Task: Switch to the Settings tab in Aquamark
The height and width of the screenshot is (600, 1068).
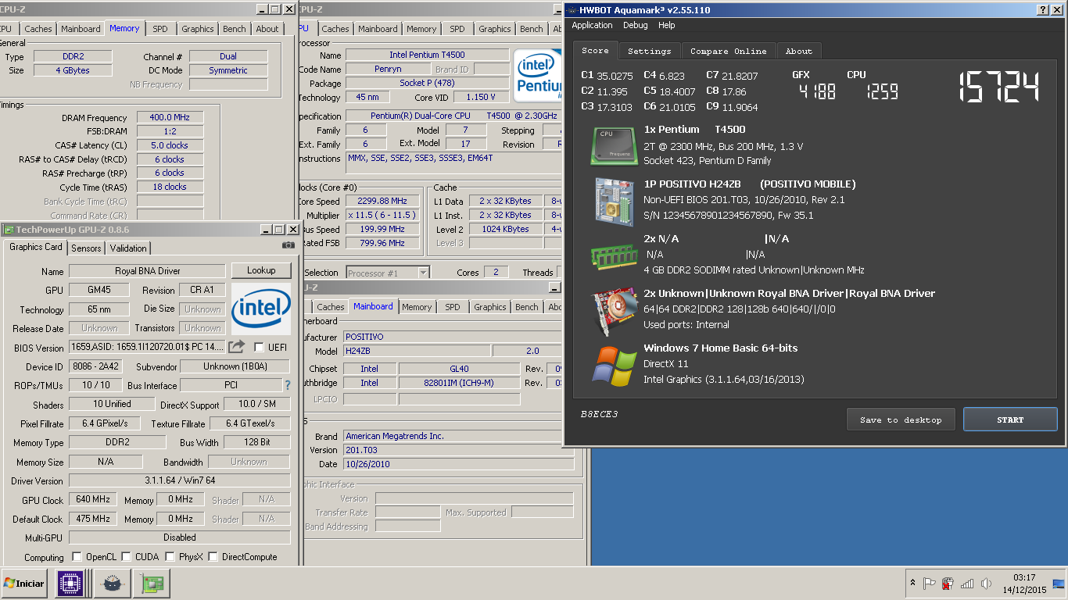Action: pos(649,51)
